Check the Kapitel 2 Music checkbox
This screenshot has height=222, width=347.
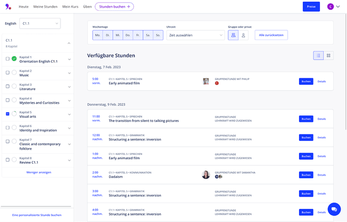click(8, 72)
